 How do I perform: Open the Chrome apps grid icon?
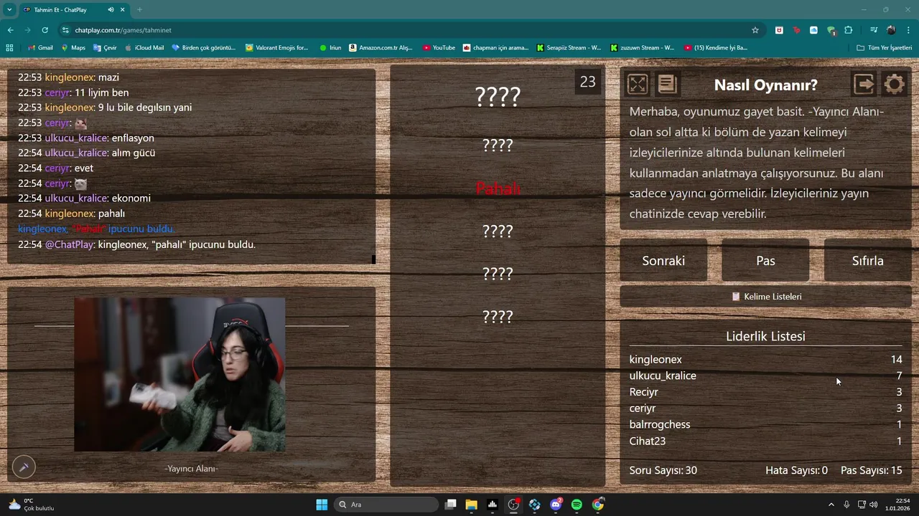coord(9,48)
